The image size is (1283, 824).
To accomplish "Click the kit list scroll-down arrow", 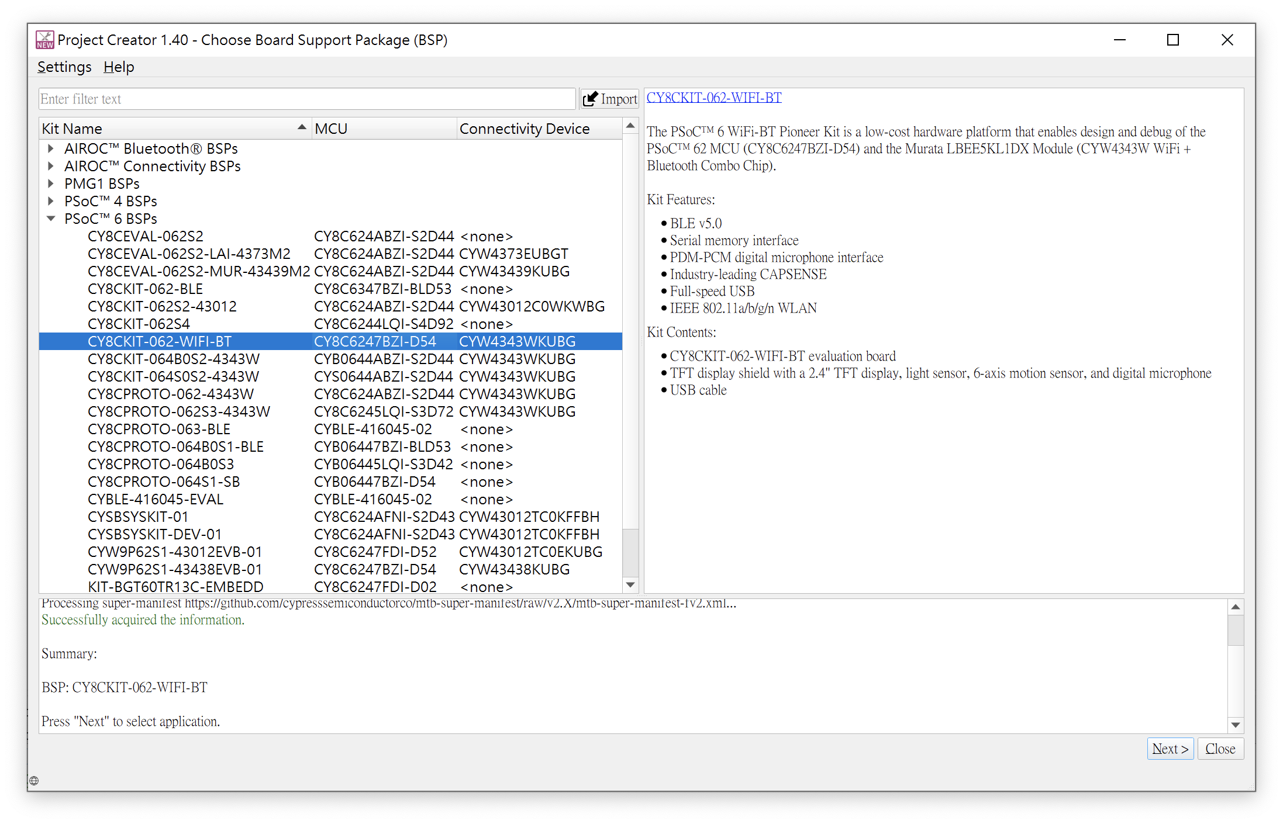I will pyautogui.click(x=630, y=585).
